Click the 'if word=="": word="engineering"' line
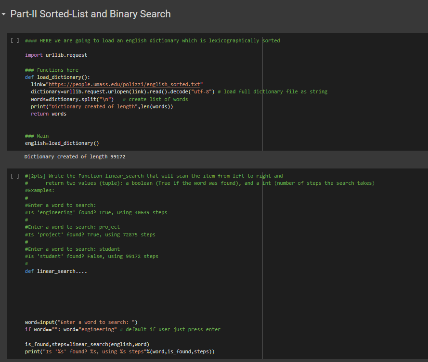The width and height of the screenshot is (428, 362). [x=123, y=330]
